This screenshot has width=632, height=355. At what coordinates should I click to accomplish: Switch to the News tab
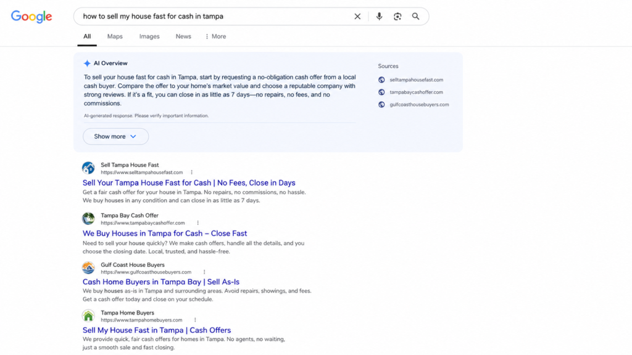pos(183,36)
